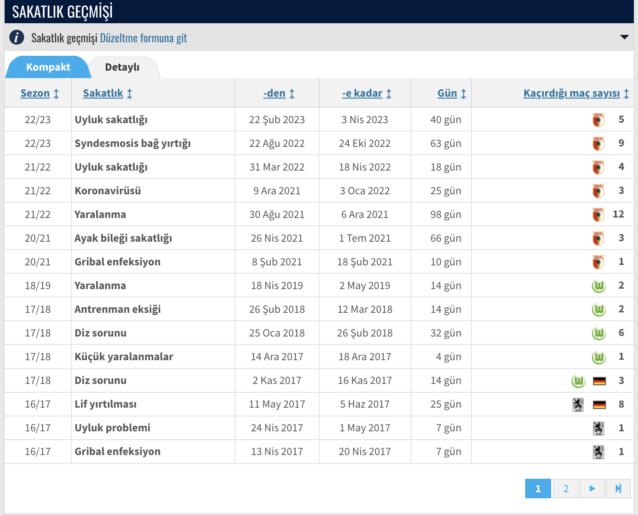
Task: Click 1860 Munich crest in 13 Nis 2017 row
Action: tap(599, 452)
